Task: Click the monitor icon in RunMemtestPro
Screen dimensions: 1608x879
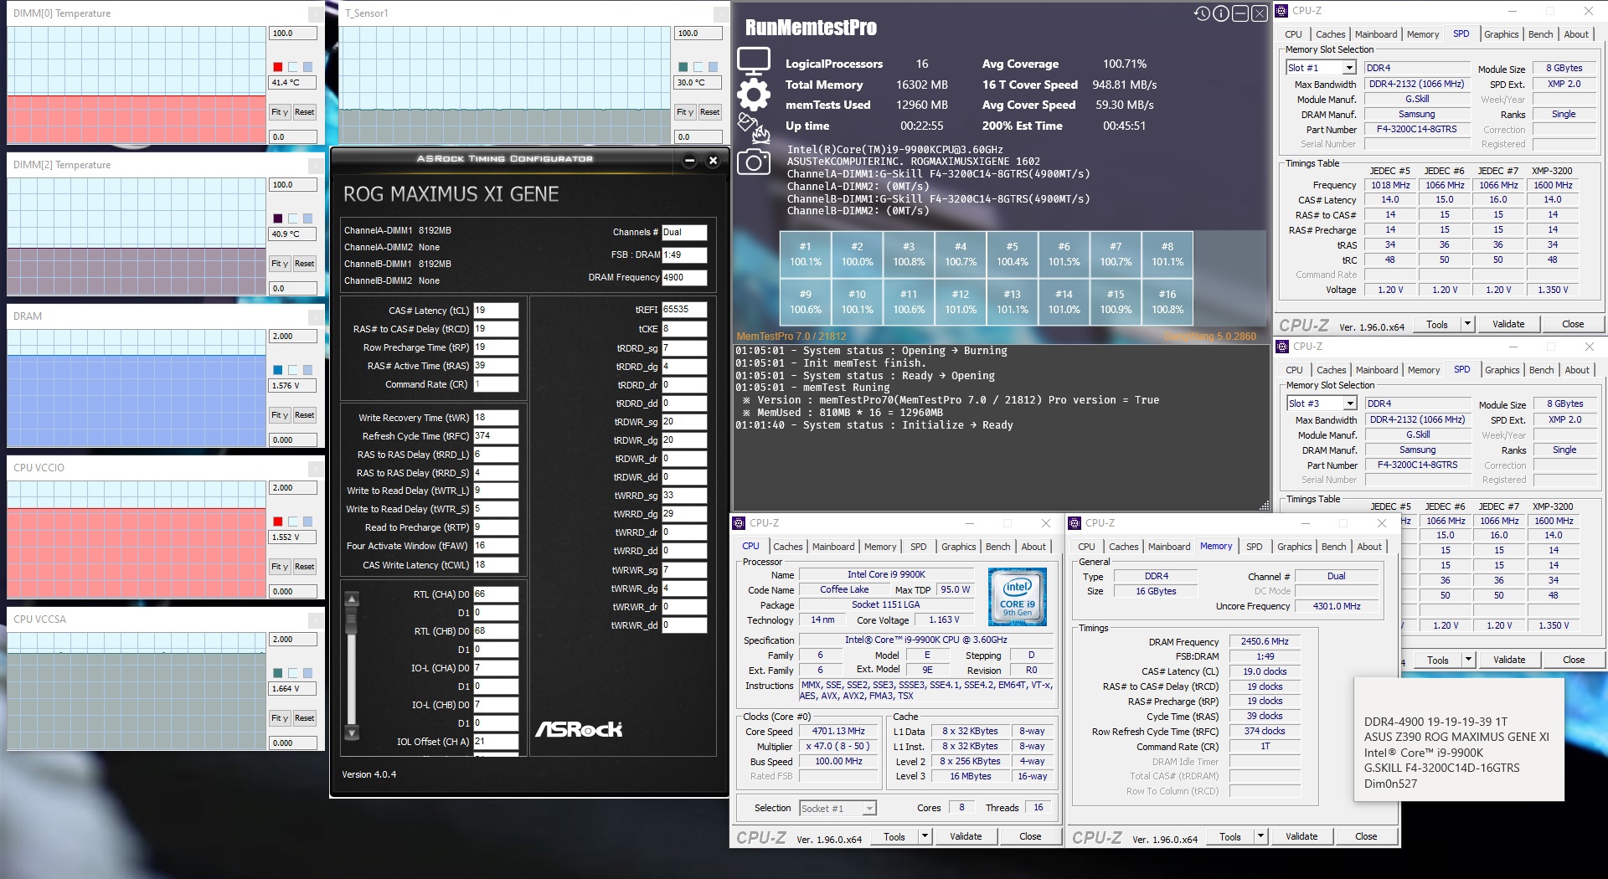Action: tap(753, 61)
